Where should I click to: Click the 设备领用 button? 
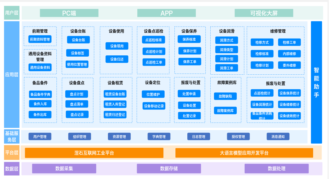click(x=117, y=46)
